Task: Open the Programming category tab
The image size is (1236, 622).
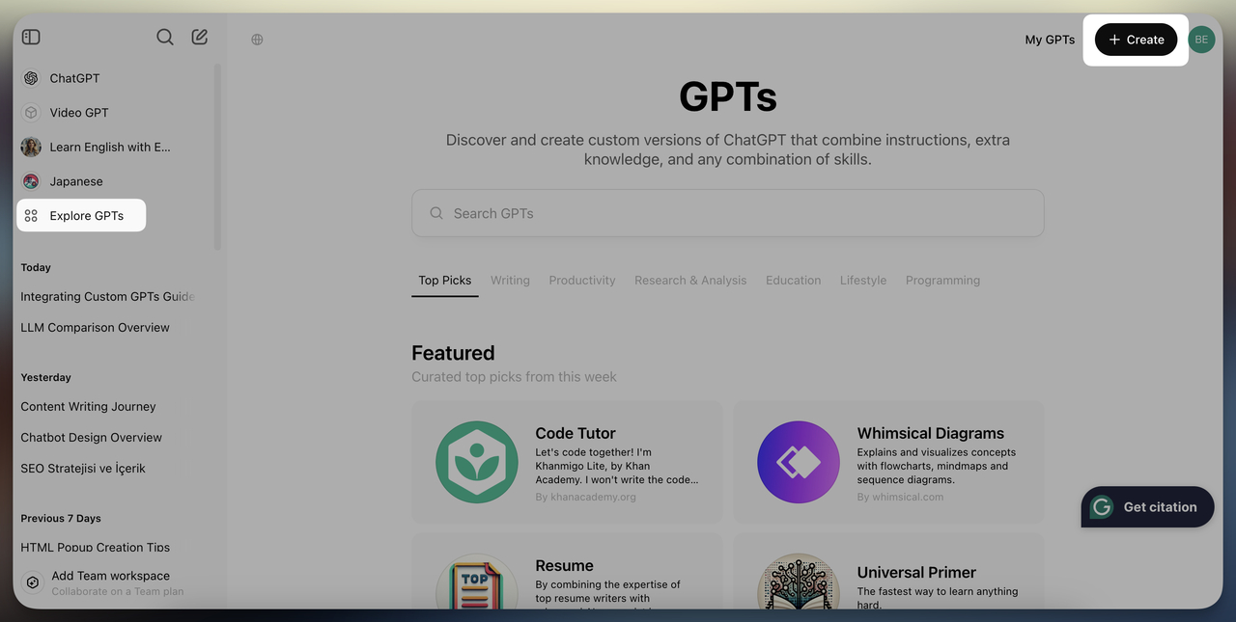Action: [x=942, y=280]
